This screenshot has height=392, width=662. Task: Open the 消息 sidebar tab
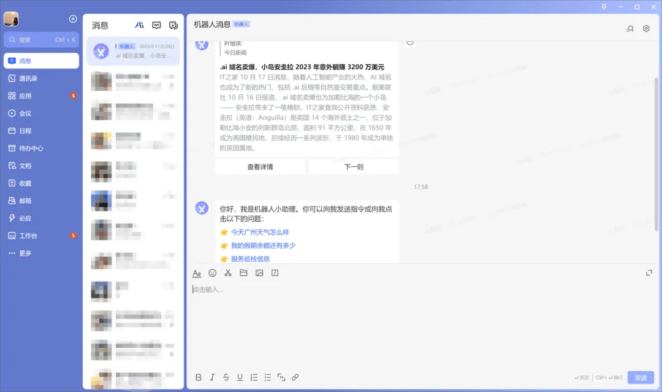pos(42,61)
